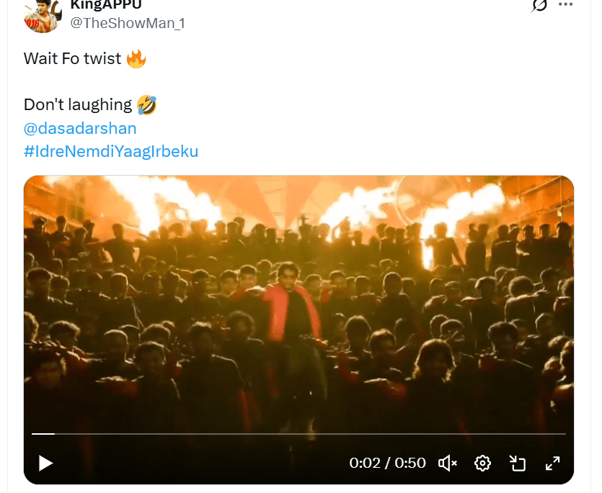602x493 pixels.
Task: Browse the #IdreNemdiYaagIrbeku hashtag
Action: pyautogui.click(x=110, y=151)
